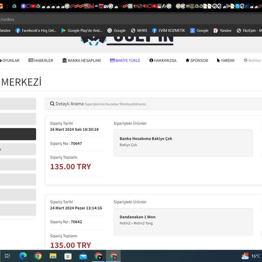The width and height of the screenshot is (262, 262).
Task: Click the star icon next to SPONSOR
Action: tap(188, 60)
